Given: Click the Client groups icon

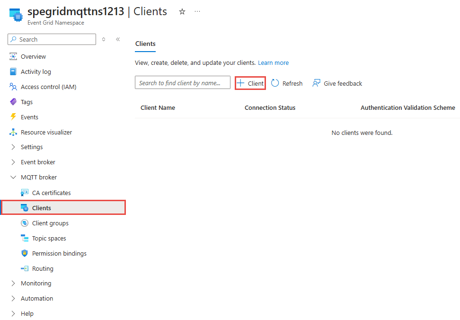Looking at the screenshot, I should click(25, 223).
